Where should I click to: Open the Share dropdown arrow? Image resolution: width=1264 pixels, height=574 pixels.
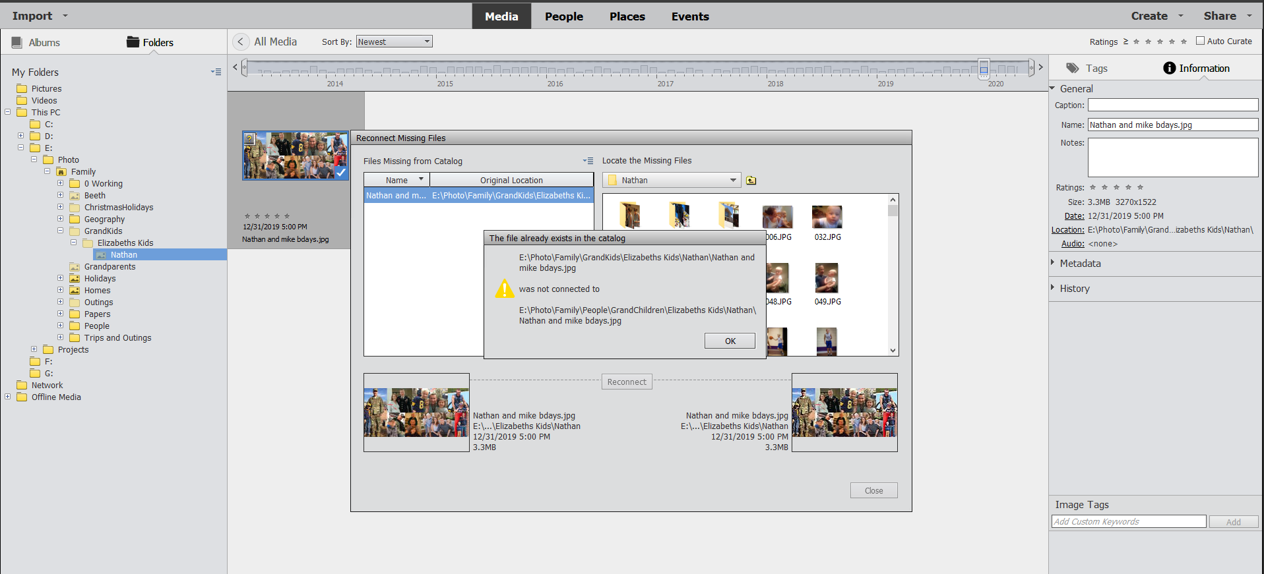(x=1249, y=16)
